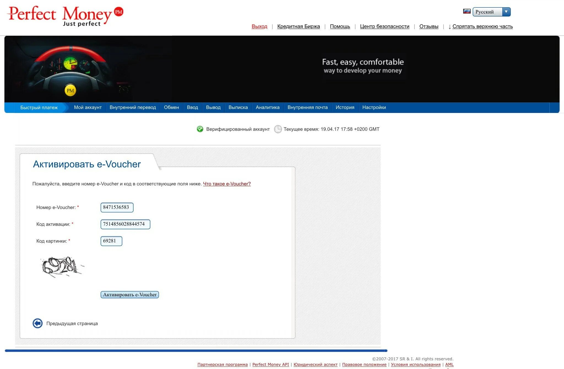Click the Выход logout link
Image resolution: width=564 pixels, height=369 pixels.
tap(259, 26)
